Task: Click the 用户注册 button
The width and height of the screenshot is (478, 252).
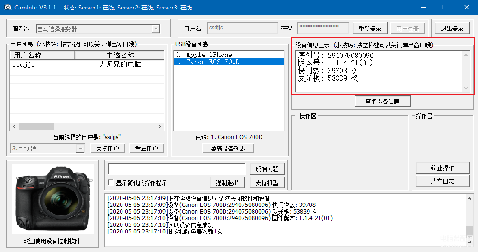Action: (x=408, y=28)
